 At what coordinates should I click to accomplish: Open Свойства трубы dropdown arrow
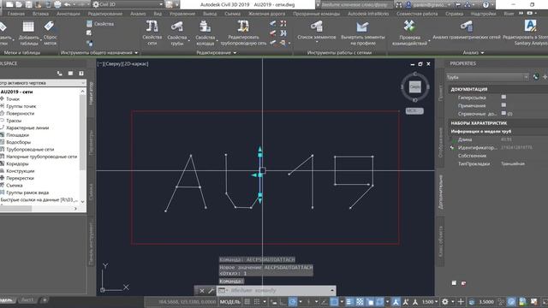pos(189,40)
